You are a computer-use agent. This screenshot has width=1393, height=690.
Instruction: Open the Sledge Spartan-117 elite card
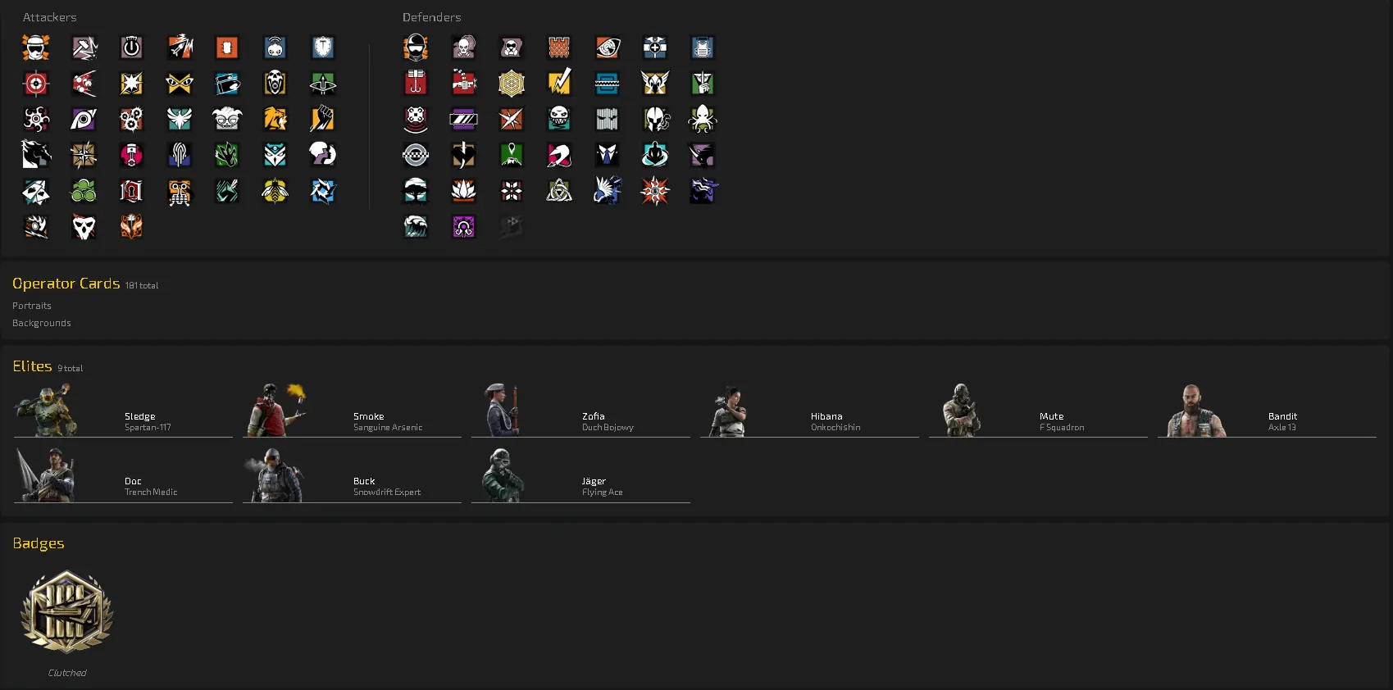(x=123, y=410)
